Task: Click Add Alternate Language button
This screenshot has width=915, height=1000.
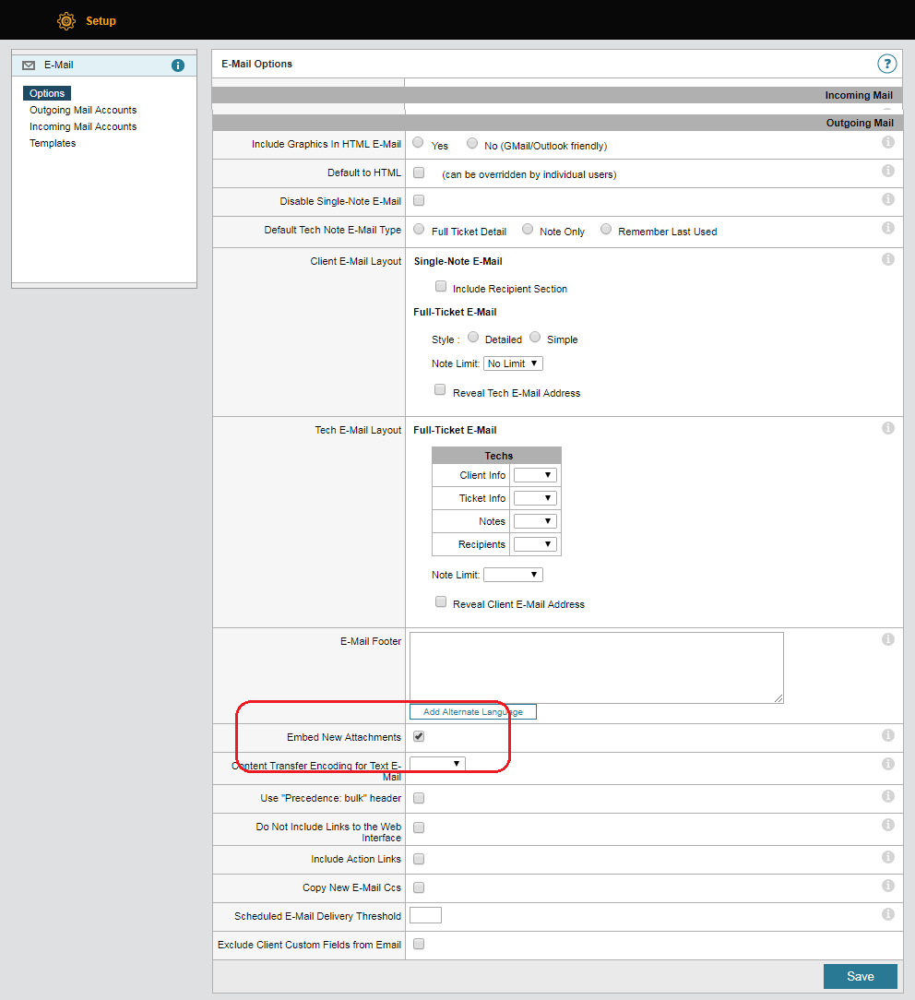Action: point(473,712)
